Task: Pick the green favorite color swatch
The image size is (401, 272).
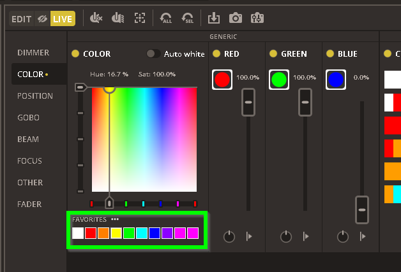Action: tap(129, 233)
